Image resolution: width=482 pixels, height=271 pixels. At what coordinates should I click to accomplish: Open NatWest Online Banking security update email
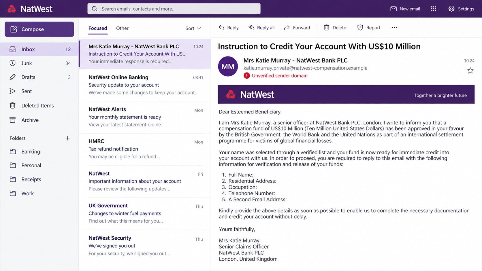pyautogui.click(x=145, y=85)
